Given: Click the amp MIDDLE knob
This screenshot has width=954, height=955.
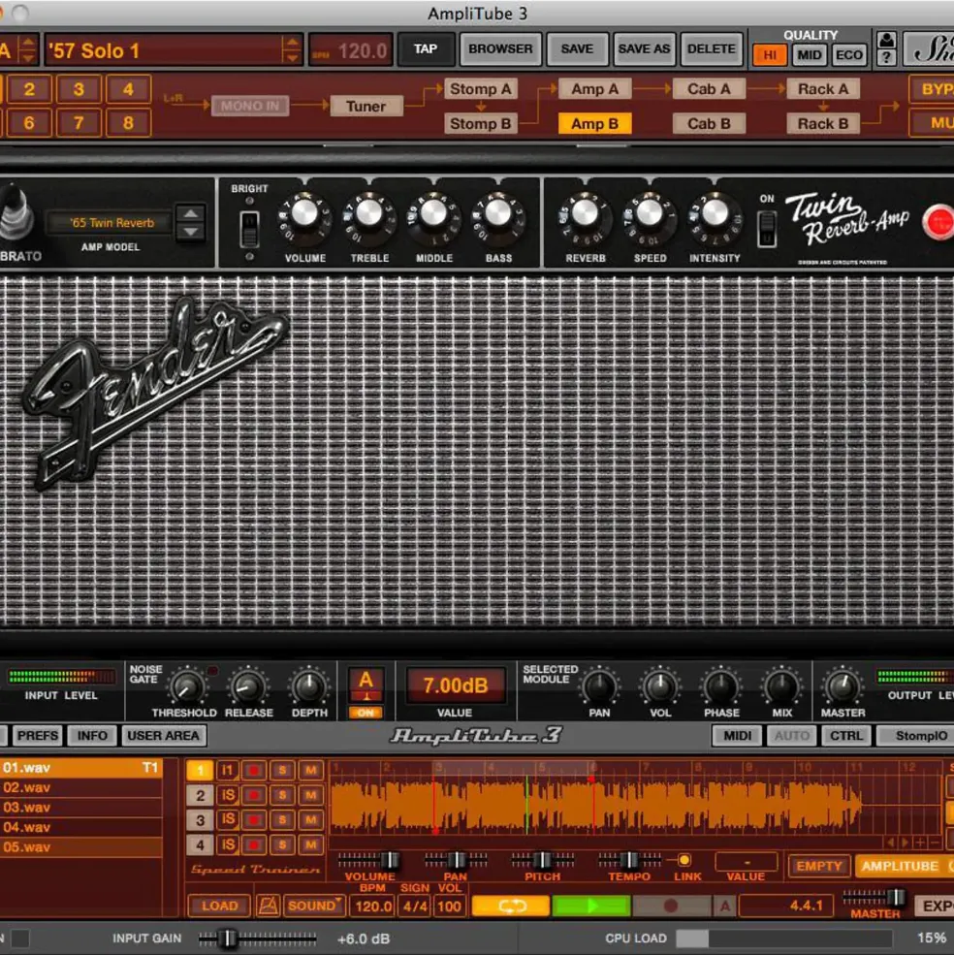Looking at the screenshot, I should tap(433, 213).
